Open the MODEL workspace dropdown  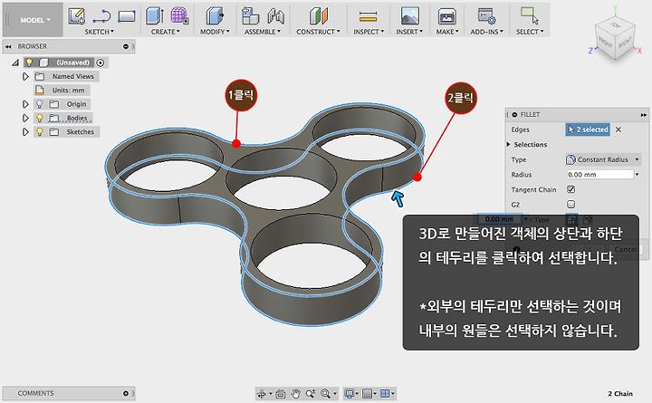tap(33, 20)
